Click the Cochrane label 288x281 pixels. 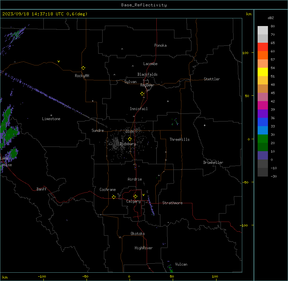[x=108, y=190]
